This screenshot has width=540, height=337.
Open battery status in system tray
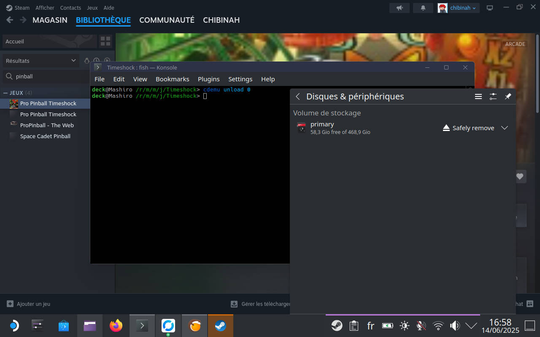coord(387,326)
